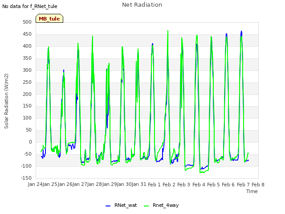This screenshot has width=285, height=214.
Task: Click the Feb 8 x-axis tick label
Action: pos(258,185)
